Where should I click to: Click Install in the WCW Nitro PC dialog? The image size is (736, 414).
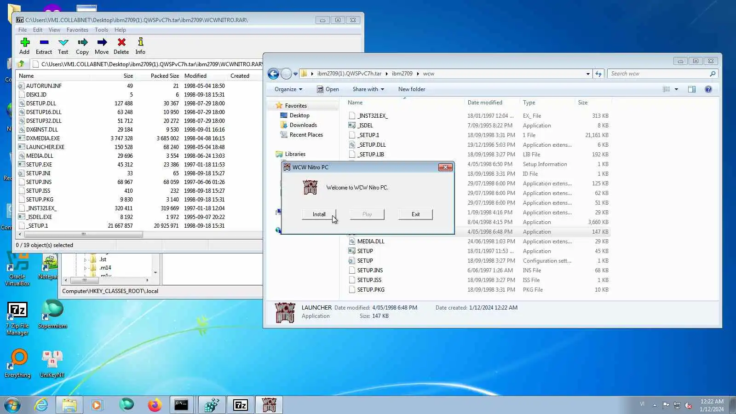tap(319, 214)
